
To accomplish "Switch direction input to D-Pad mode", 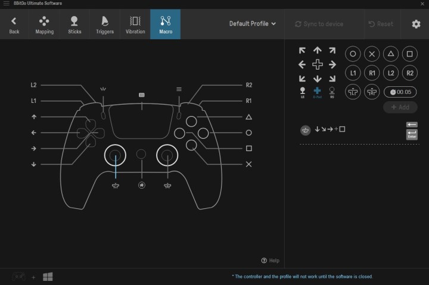I will coord(318,92).
